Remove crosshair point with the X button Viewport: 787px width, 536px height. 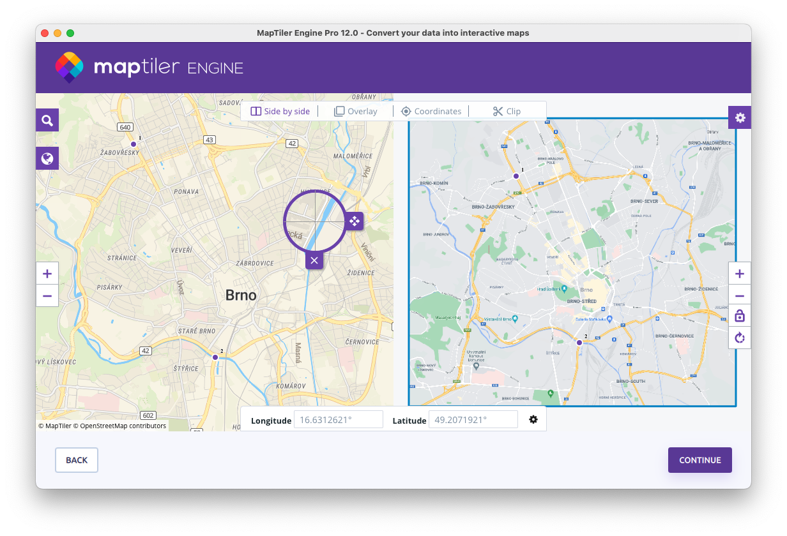(314, 260)
